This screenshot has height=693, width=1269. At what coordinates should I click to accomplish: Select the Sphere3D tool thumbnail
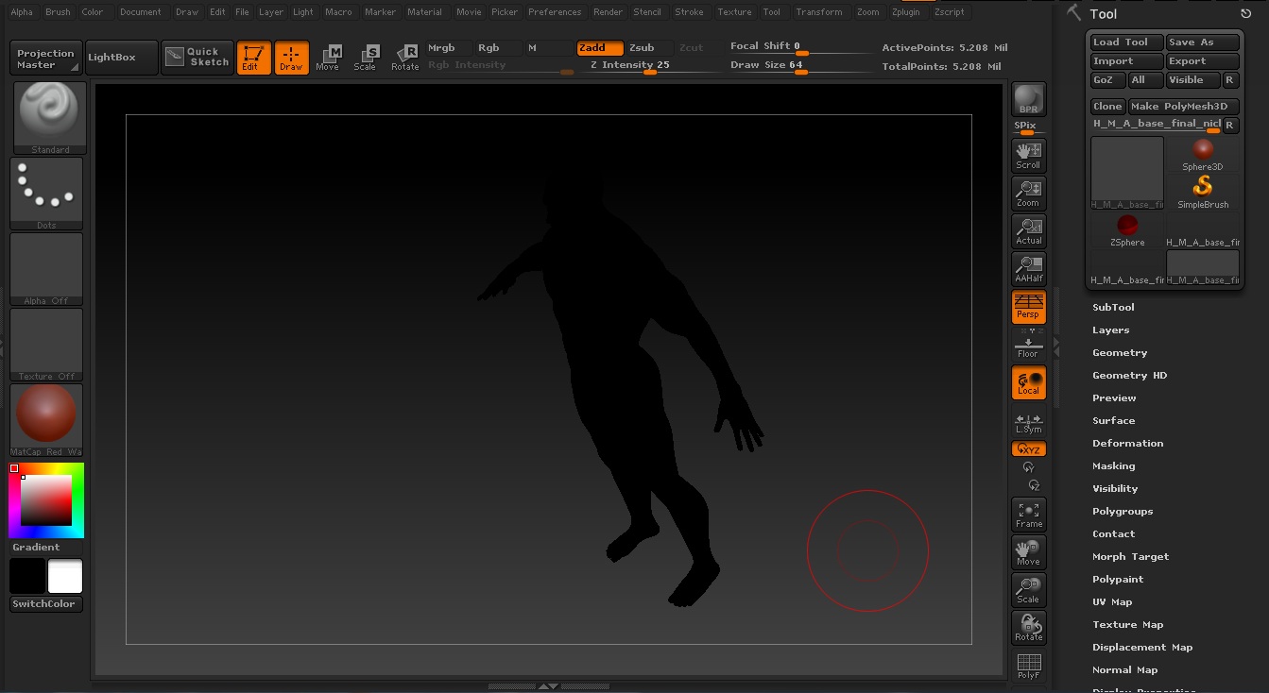pyautogui.click(x=1202, y=154)
